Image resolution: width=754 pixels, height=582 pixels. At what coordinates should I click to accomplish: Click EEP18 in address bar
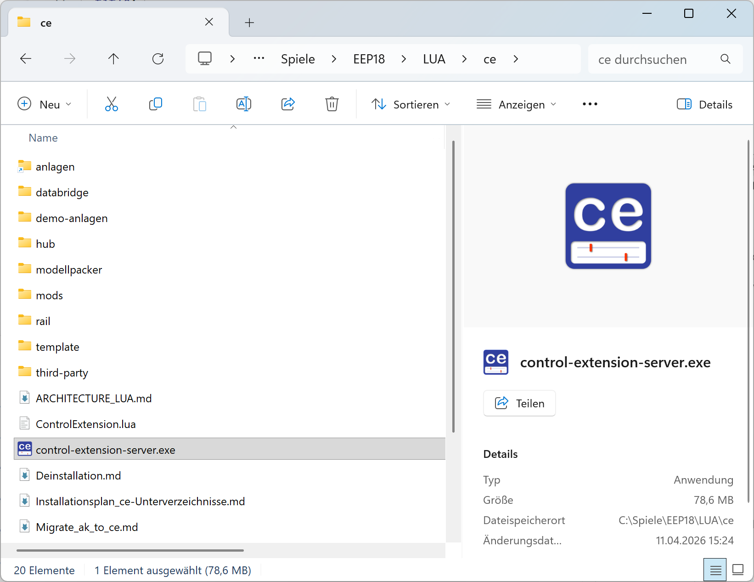coord(369,59)
